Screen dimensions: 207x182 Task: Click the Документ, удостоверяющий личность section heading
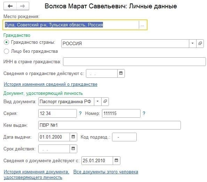coord(43,93)
